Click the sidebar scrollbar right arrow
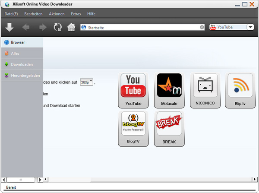259x193 pixels. click(x=40, y=180)
